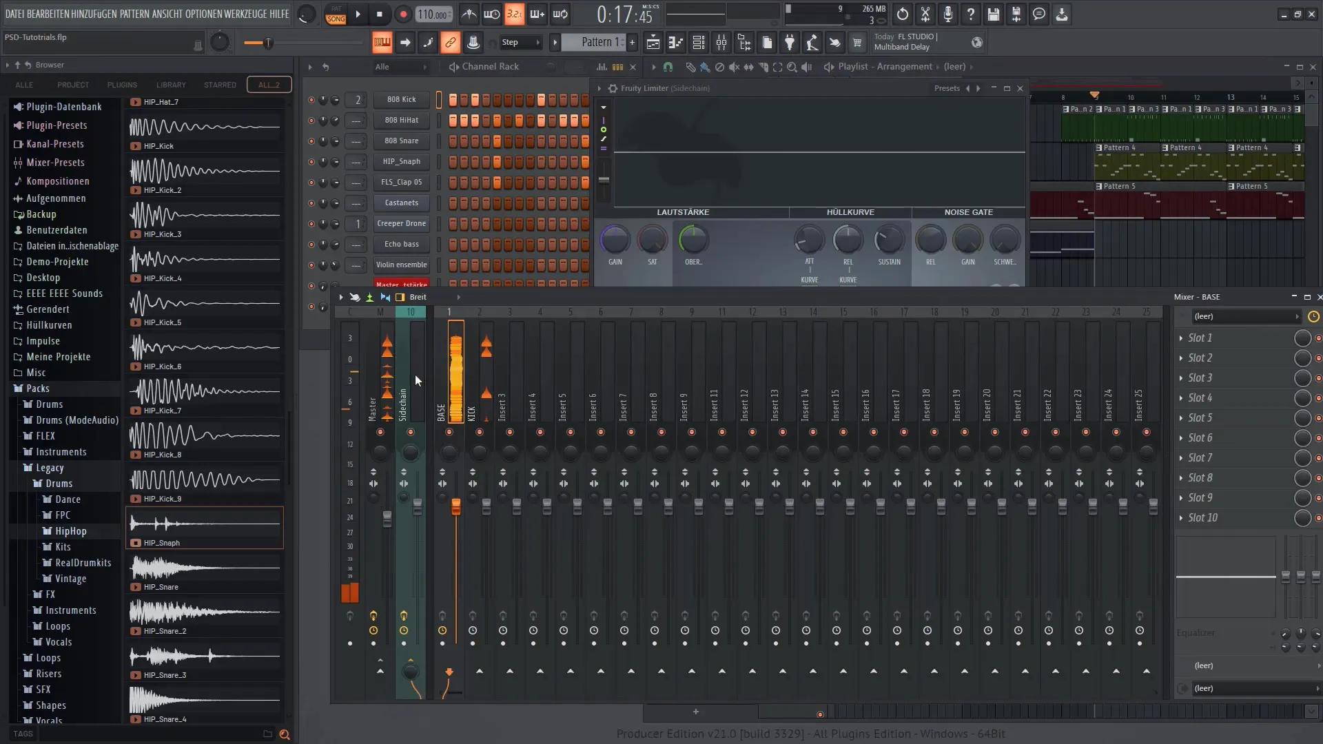Toggle the metronome/click track icon

469,14
